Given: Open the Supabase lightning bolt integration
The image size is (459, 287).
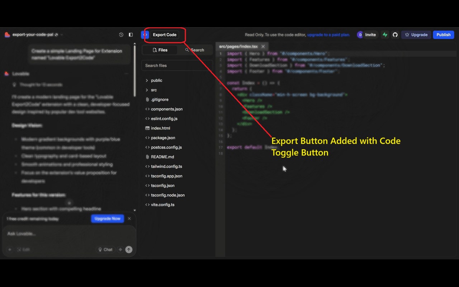Looking at the screenshot, I should pos(385,35).
